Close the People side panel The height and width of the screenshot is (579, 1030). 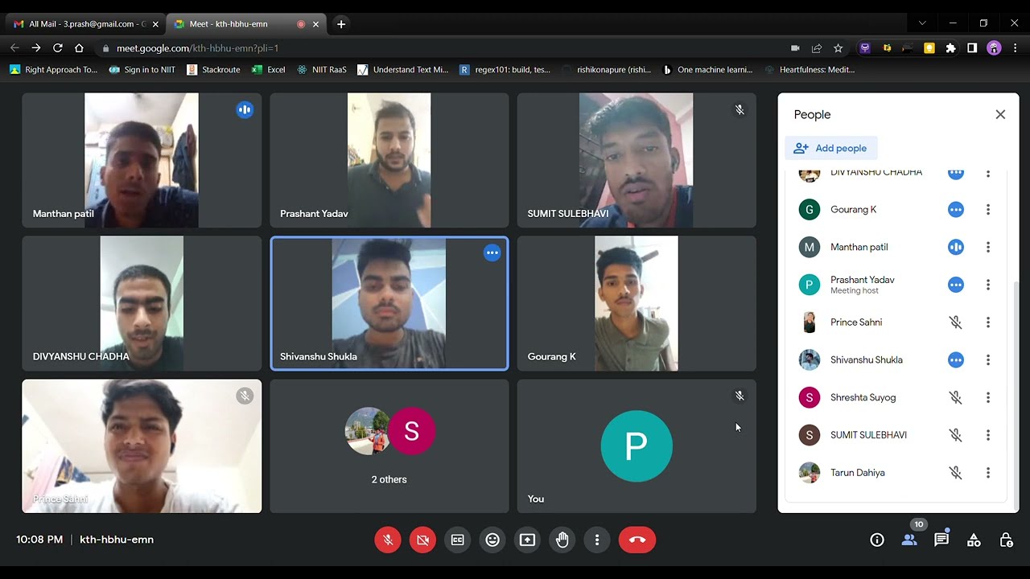[x=1000, y=114]
